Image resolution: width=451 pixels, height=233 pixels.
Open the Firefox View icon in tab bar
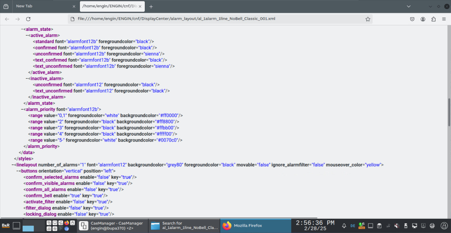click(x=6, y=6)
